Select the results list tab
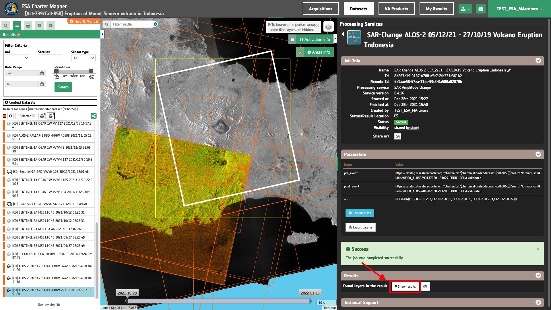The width and height of the screenshot is (551, 310). [17, 26]
